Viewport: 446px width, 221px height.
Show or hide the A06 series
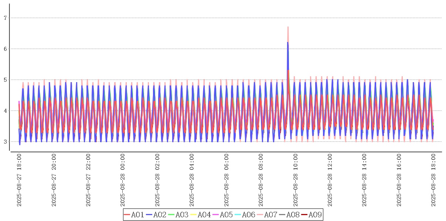click(245, 215)
